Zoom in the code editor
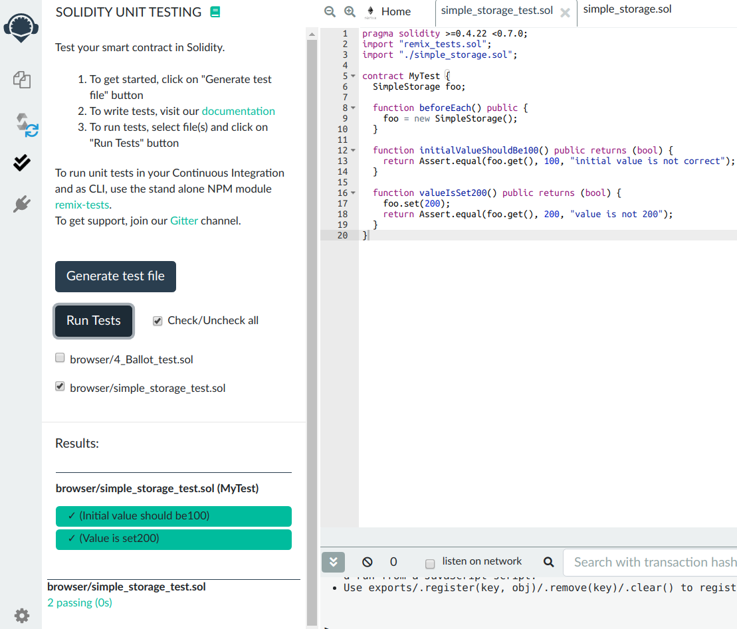 tap(350, 11)
